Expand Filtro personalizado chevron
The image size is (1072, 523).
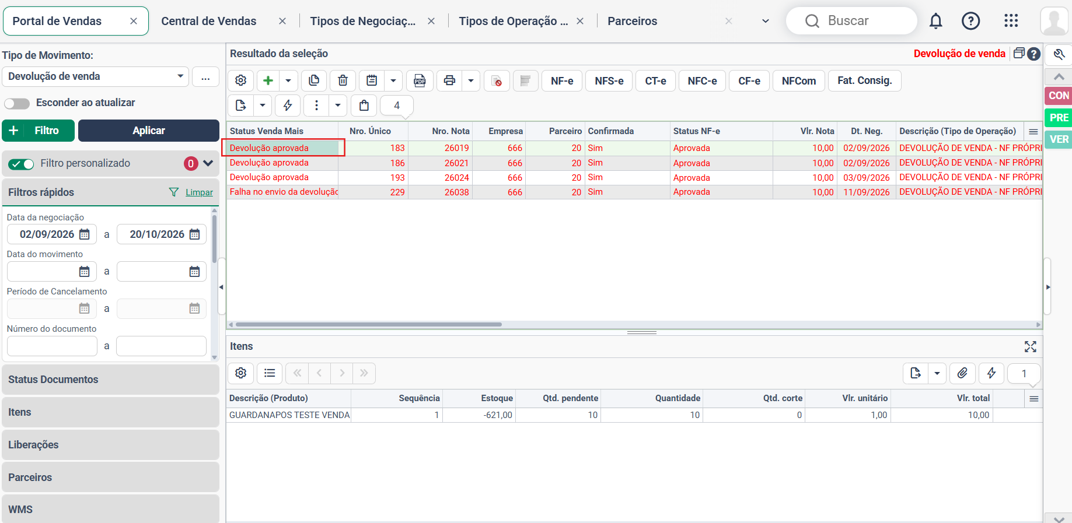[x=208, y=163]
